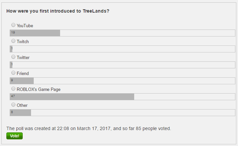Click the Twitter result bar showing 1

(123, 65)
